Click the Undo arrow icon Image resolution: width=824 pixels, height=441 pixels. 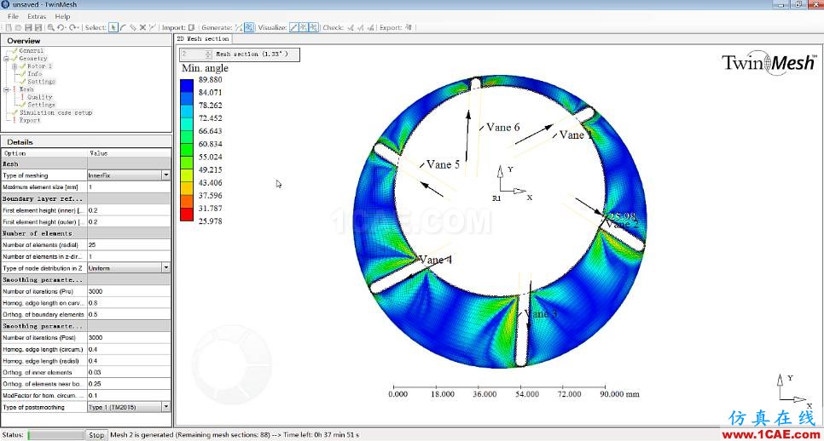point(61,27)
